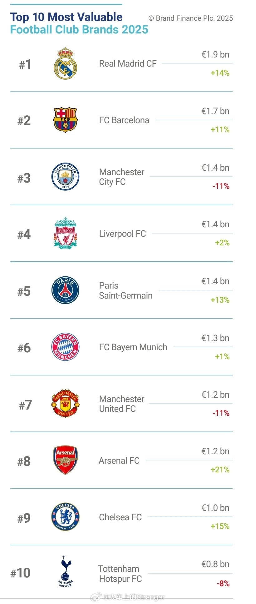This screenshot has height=604, width=256.
Task: Click the Liverpool FC crest
Action: [65, 234]
